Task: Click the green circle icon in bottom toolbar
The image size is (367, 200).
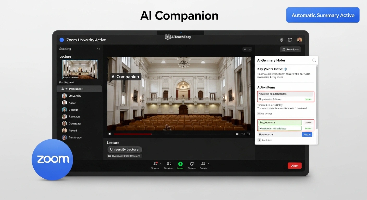Action: click(x=180, y=164)
